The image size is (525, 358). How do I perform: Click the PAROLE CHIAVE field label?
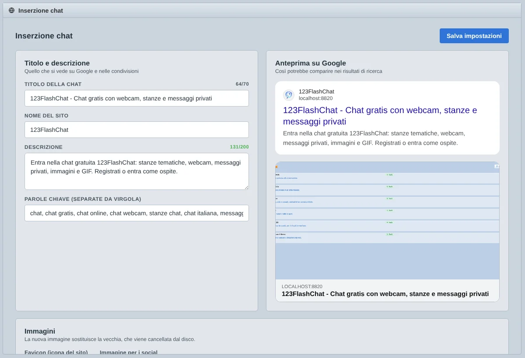click(83, 199)
